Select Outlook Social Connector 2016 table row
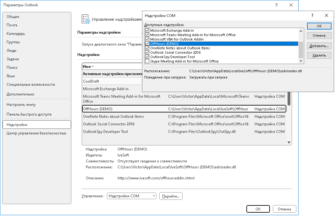 [x=184, y=124]
